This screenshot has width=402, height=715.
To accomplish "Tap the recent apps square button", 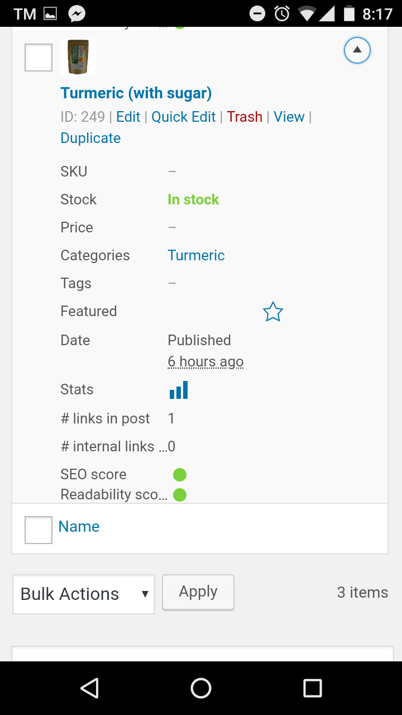I will (x=313, y=688).
